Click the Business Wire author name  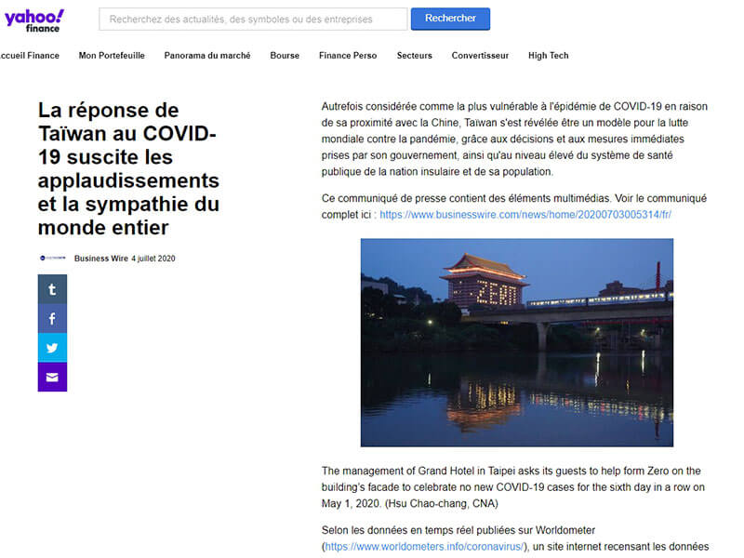100,259
